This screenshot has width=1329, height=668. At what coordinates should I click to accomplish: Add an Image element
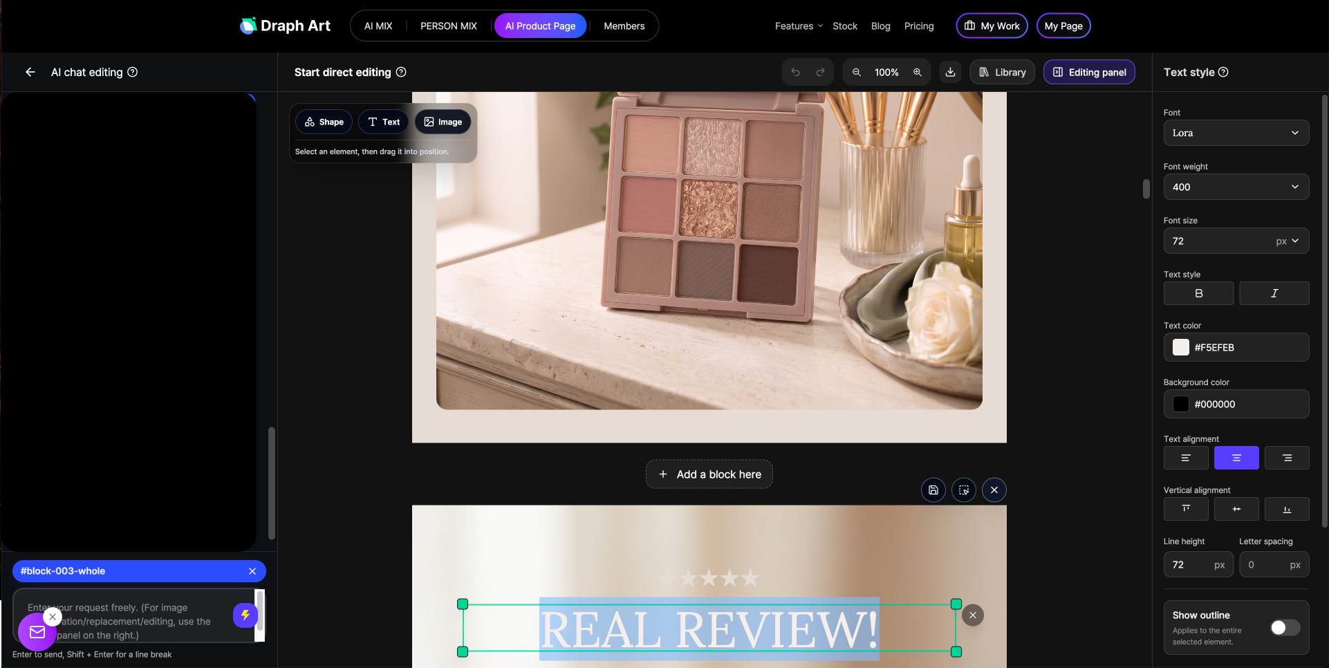point(443,122)
